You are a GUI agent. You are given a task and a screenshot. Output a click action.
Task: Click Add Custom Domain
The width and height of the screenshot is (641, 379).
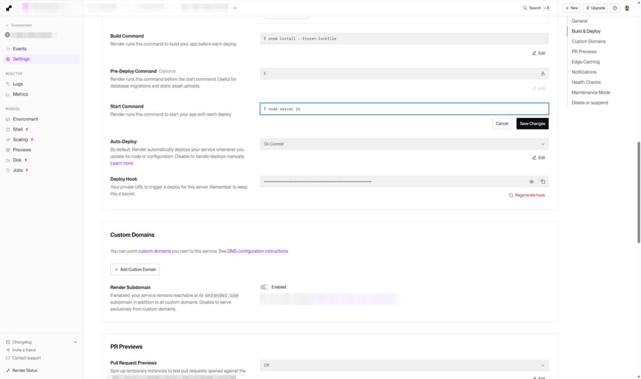[135, 269]
